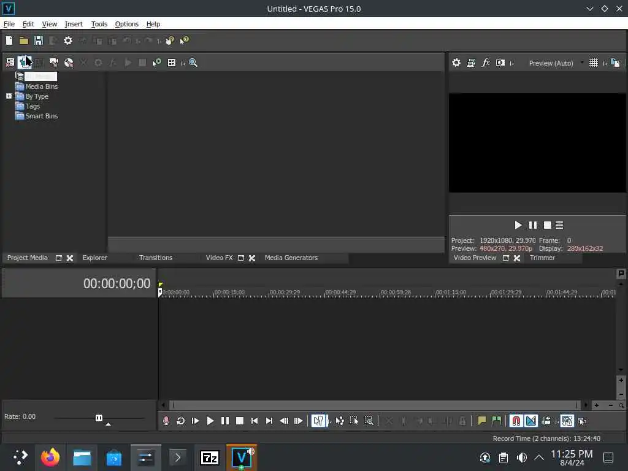Switch to the Explorer tab
The width and height of the screenshot is (628, 471).
95,258
